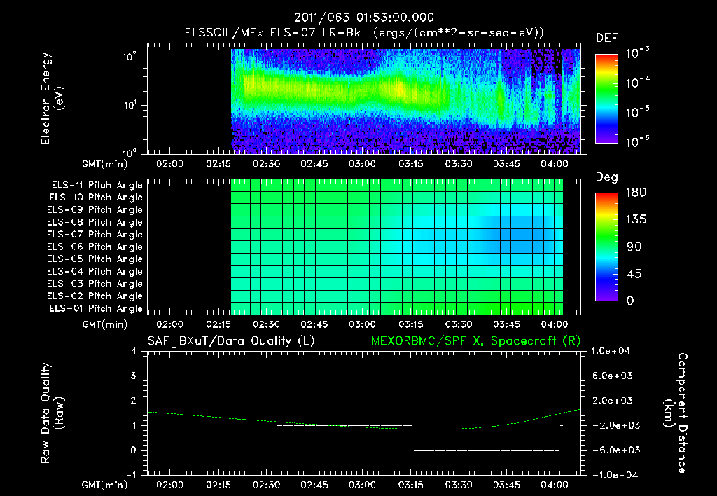
Task: Select the ELS-05 Pitch Angle row label
Action: tap(95, 259)
